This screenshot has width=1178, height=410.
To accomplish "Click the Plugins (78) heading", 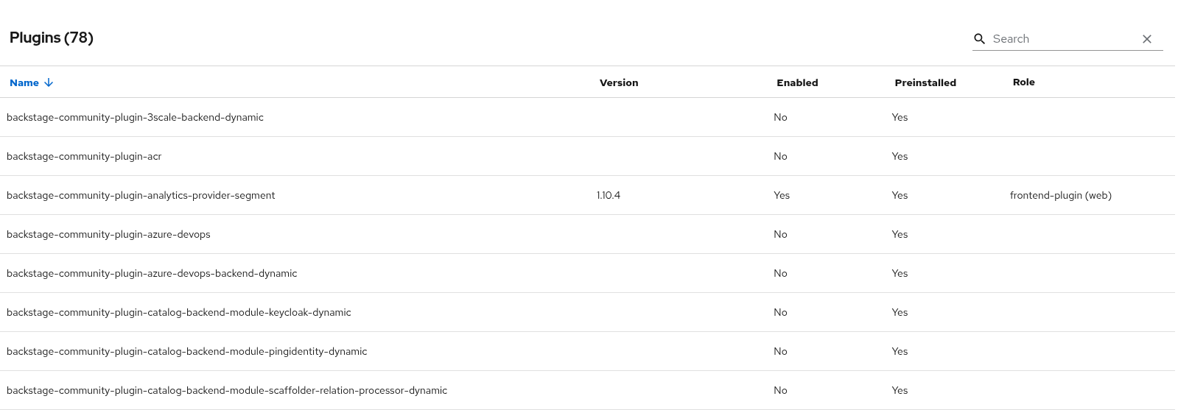I will tap(52, 38).
